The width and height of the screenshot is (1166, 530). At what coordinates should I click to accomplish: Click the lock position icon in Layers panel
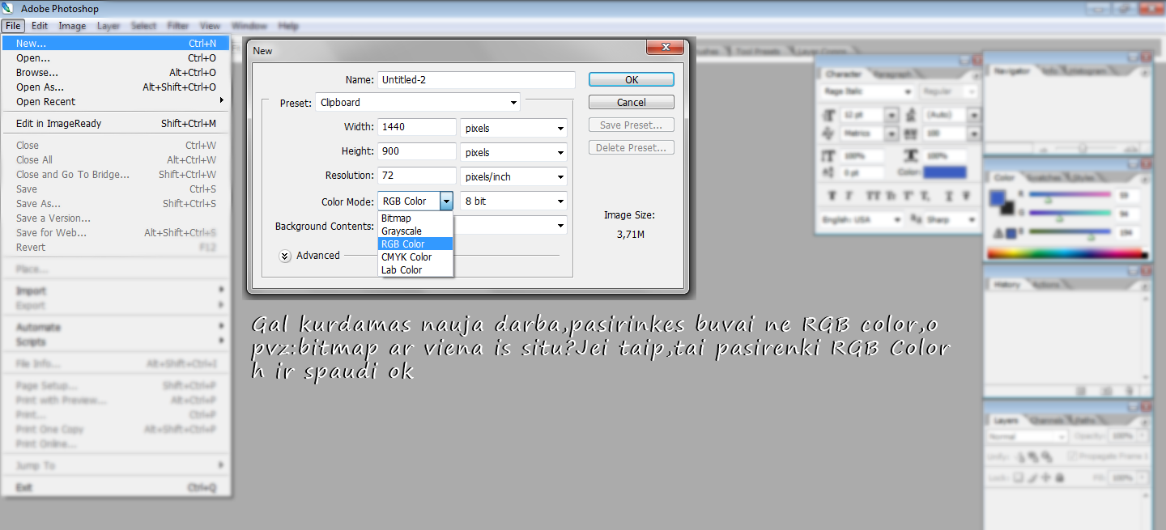1045,478
